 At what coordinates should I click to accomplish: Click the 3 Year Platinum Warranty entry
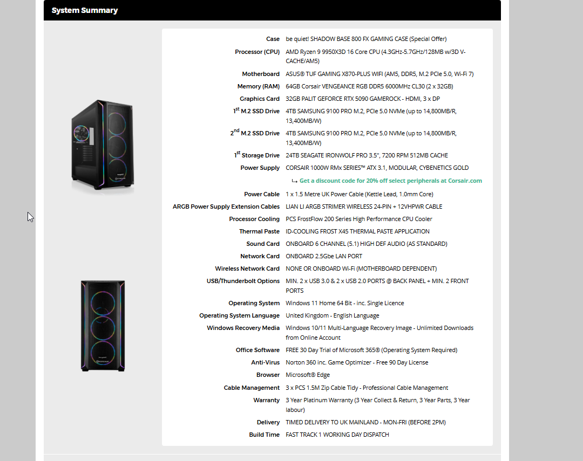[x=377, y=405]
